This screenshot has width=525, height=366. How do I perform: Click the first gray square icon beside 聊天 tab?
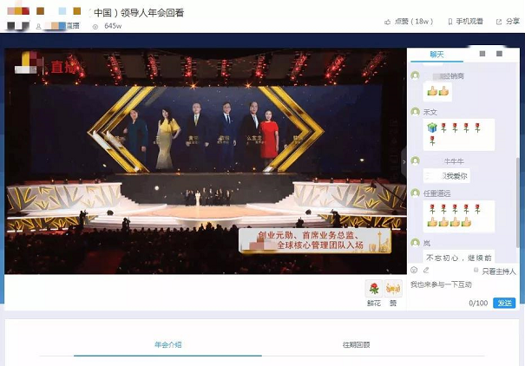click(482, 55)
